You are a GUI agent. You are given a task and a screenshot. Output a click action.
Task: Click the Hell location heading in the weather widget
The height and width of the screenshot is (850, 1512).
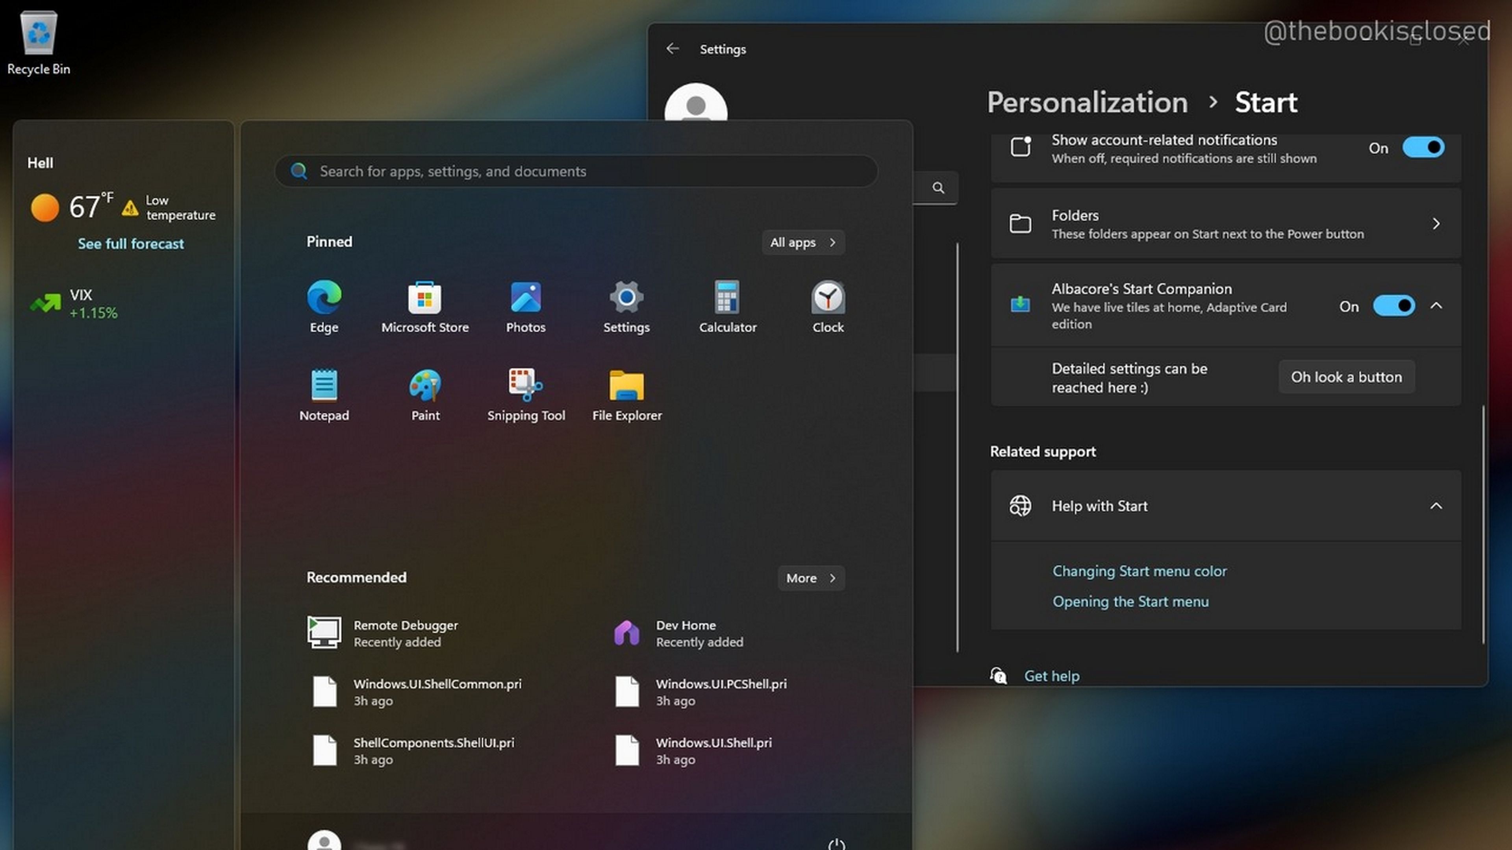40,163
